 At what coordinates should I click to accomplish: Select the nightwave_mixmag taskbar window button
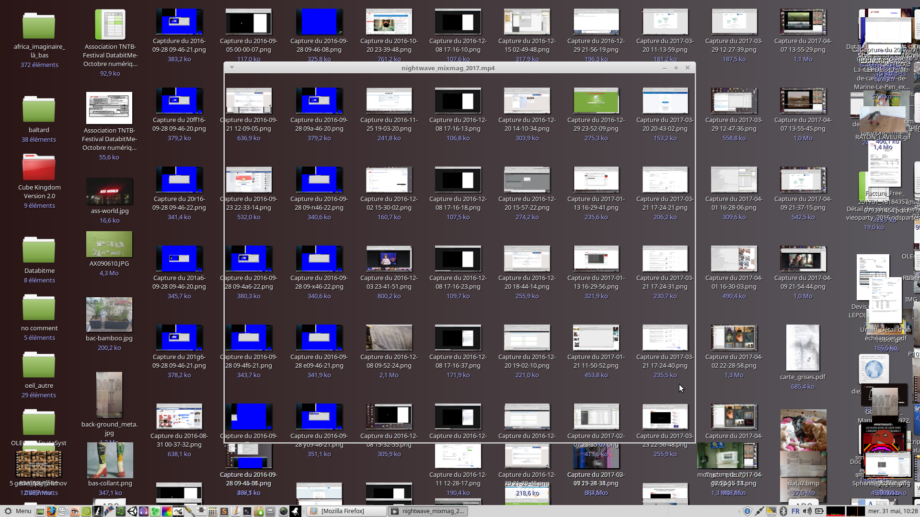(427, 511)
